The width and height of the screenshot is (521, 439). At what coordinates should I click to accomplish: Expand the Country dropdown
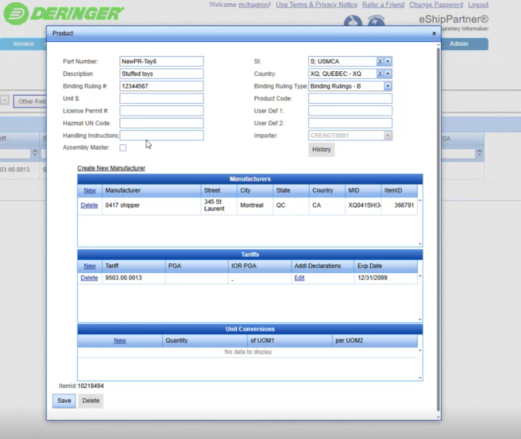point(388,74)
